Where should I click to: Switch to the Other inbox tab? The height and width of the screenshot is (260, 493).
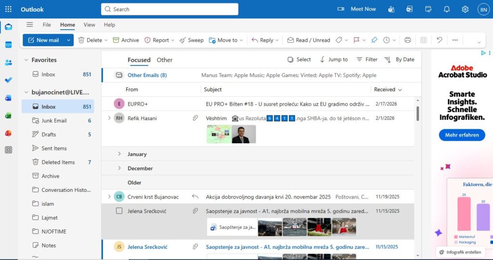pos(165,60)
